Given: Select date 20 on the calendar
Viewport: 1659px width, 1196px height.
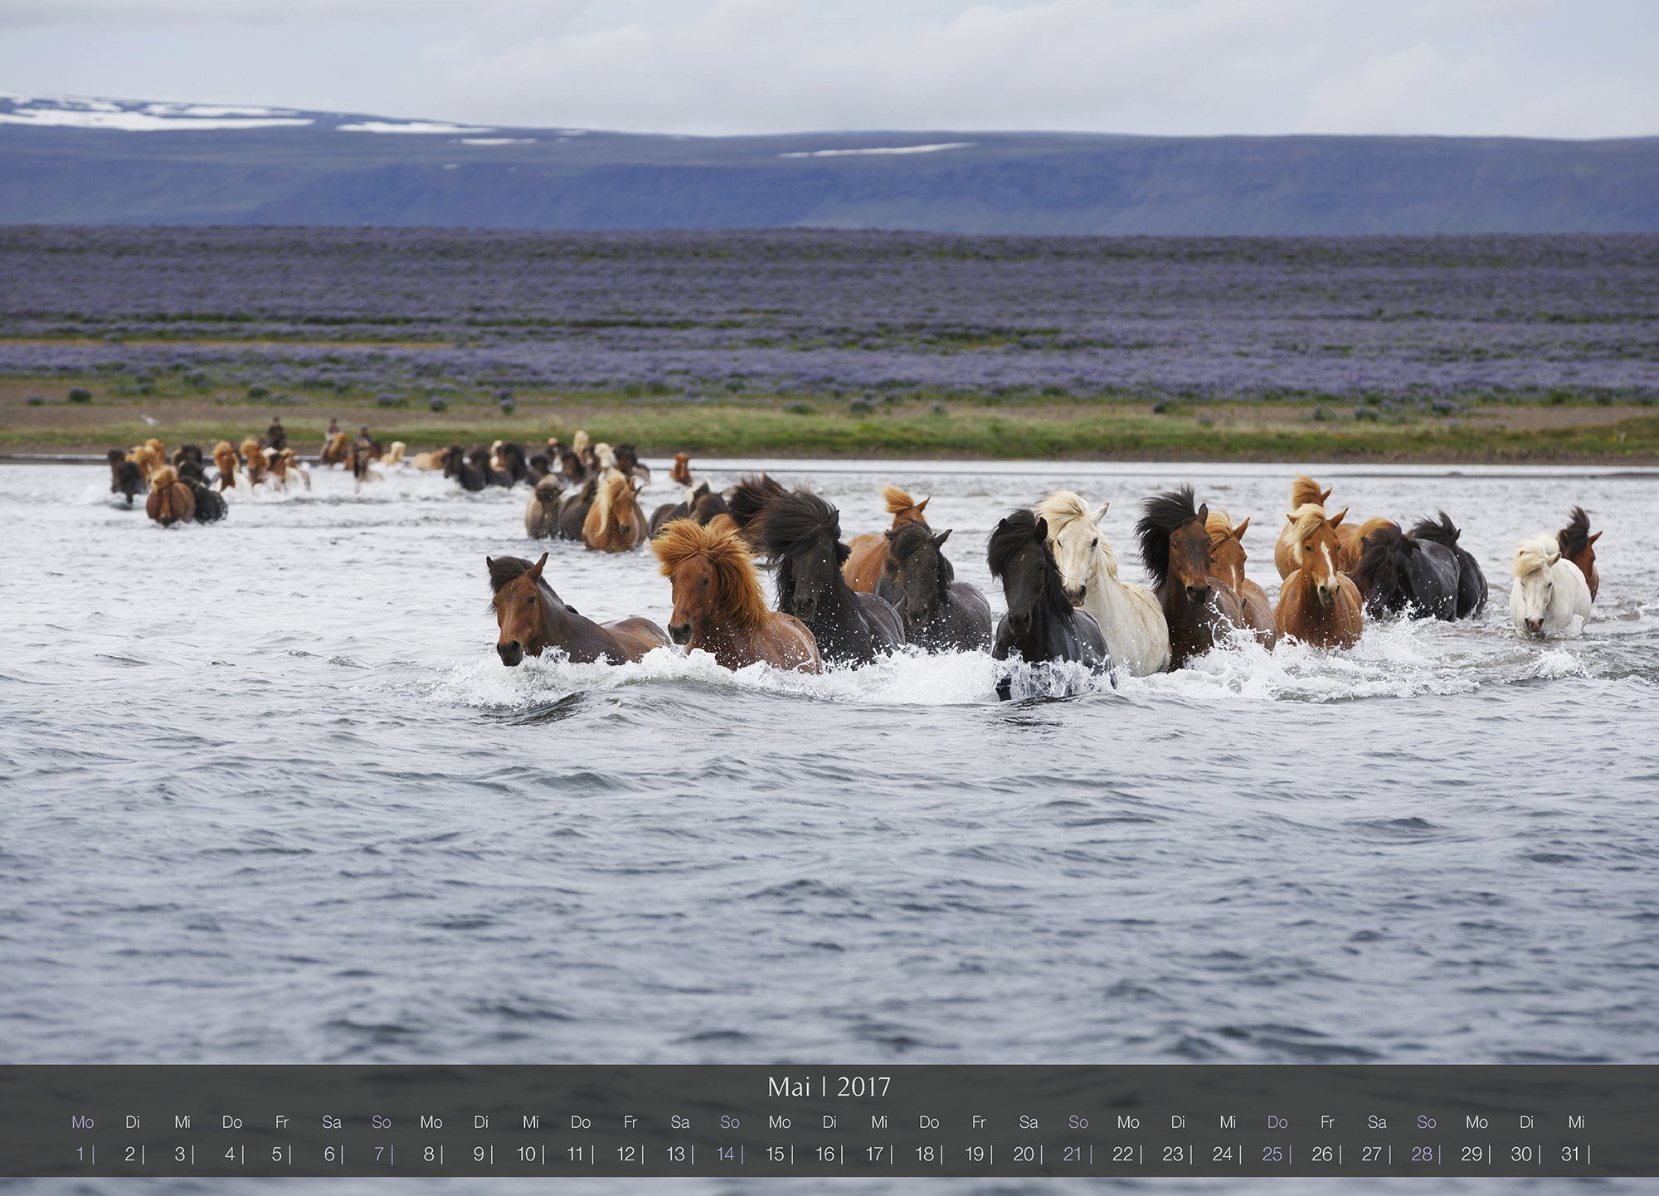Looking at the screenshot, I should pyautogui.click(x=1024, y=1154).
